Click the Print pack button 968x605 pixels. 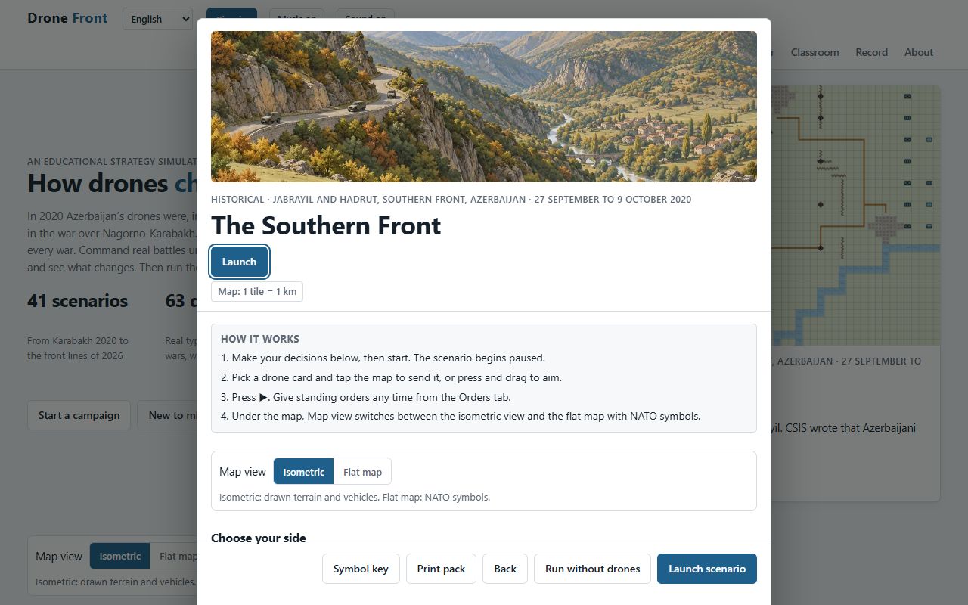441,569
